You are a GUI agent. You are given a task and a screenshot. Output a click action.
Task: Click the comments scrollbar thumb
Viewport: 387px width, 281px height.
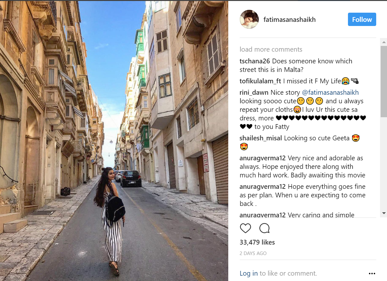(x=384, y=81)
